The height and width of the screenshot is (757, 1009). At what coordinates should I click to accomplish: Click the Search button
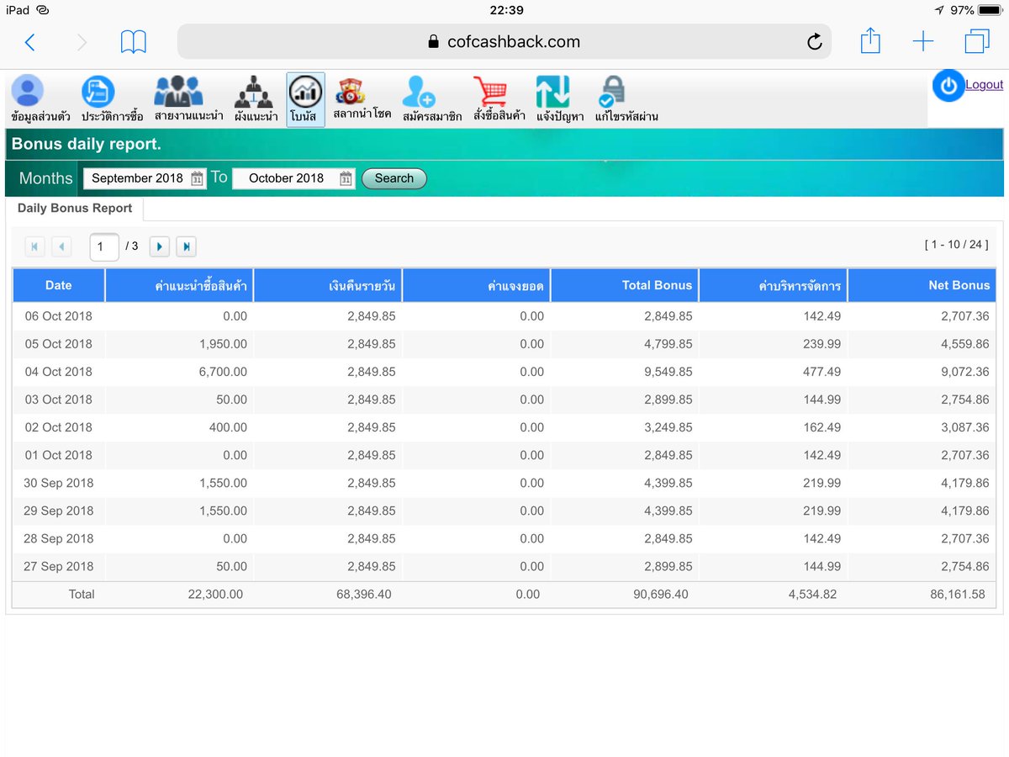pyautogui.click(x=394, y=178)
